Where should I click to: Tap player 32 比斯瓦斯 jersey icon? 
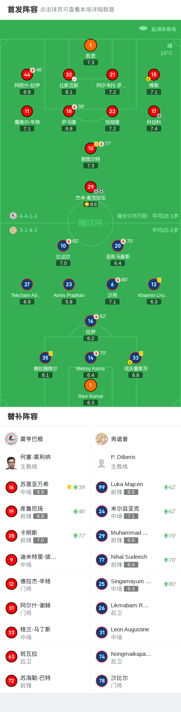tap(69, 75)
